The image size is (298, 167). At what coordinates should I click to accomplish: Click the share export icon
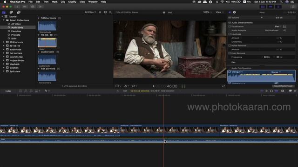coord(293,6)
